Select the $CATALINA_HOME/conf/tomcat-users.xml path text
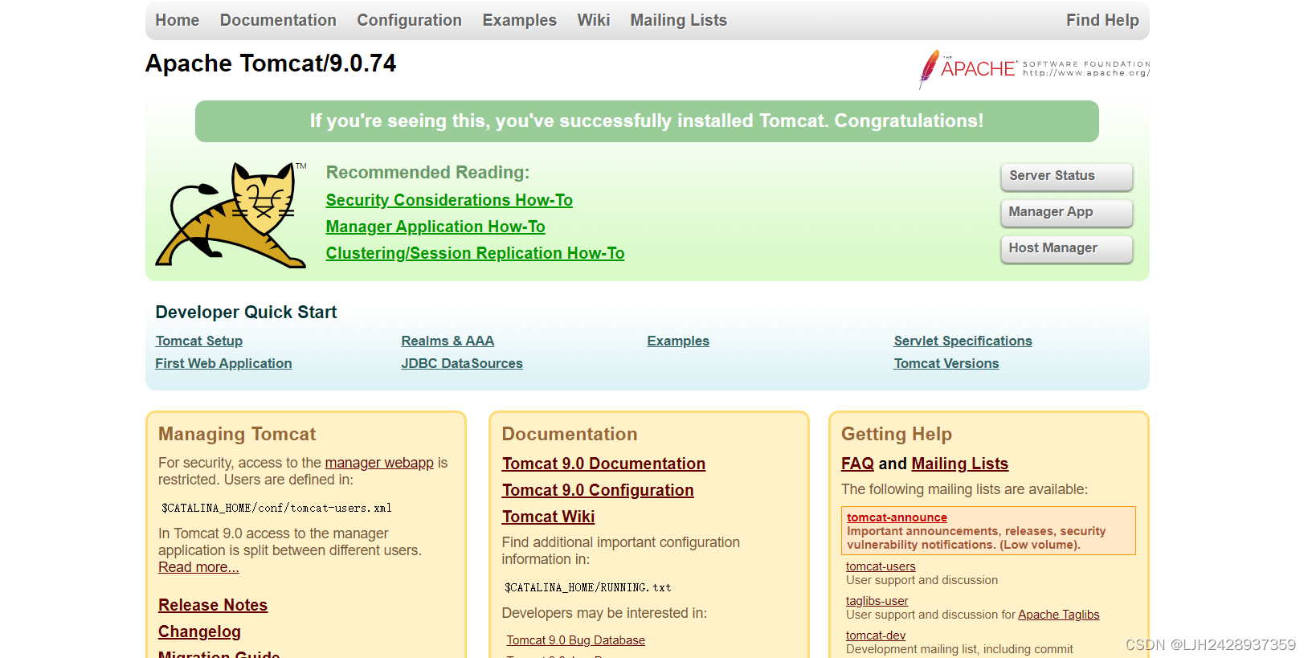 tap(276, 508)
